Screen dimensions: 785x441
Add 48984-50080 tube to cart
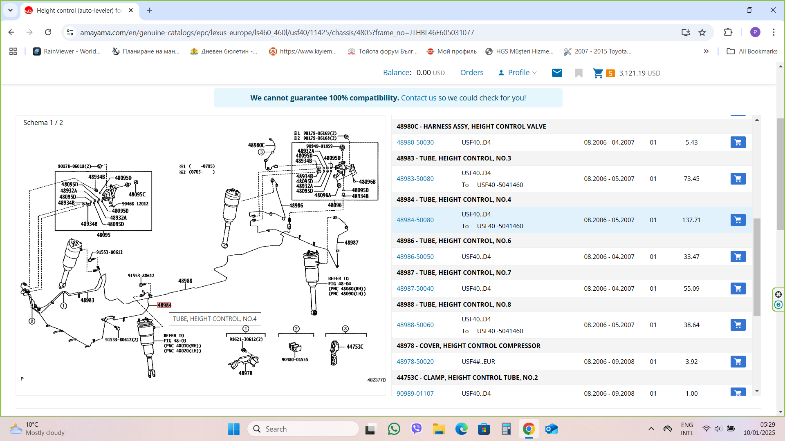[x=738, y=220]
